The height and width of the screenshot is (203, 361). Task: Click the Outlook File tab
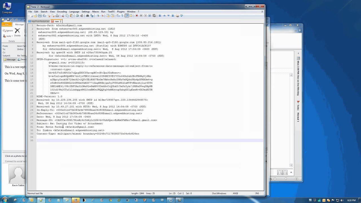[6, 25]
